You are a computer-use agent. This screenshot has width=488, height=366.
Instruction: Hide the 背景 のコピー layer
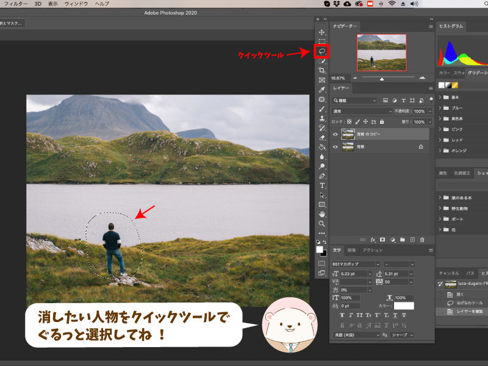(335, 134)
